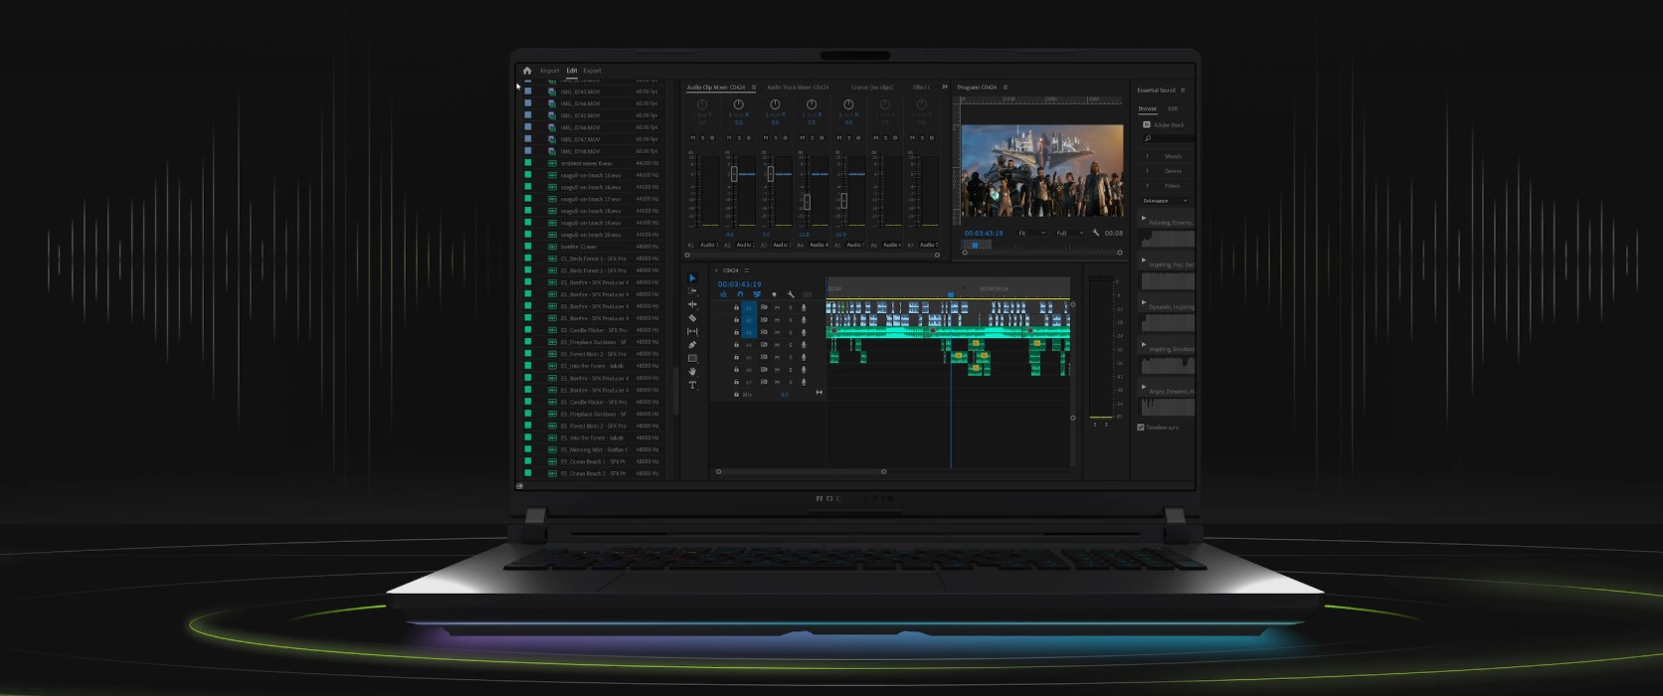Click the Home icon

[x=527, y=71]
